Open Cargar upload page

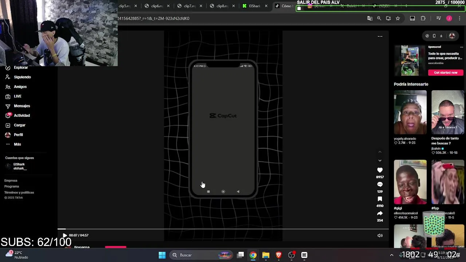coord(16,125)
